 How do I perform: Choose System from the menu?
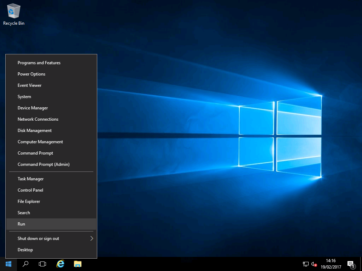coord(51,97)
